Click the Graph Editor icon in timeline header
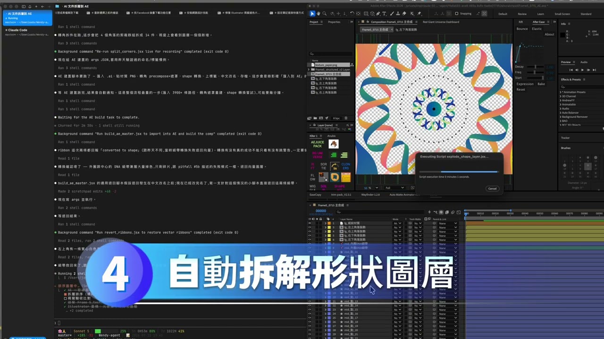 point(459,212)
